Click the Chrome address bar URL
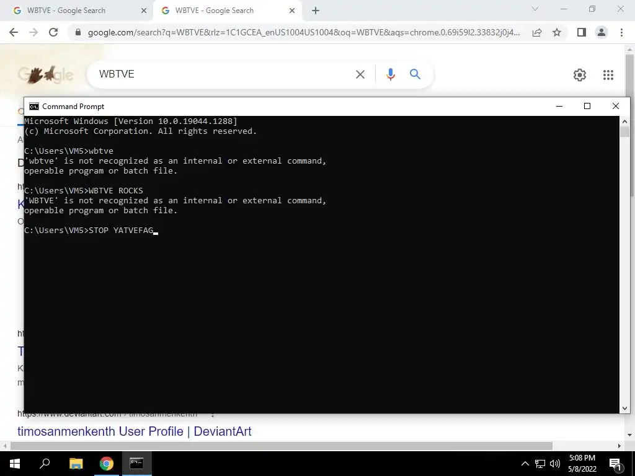The image size is (635, 476). tap(304, 32)
